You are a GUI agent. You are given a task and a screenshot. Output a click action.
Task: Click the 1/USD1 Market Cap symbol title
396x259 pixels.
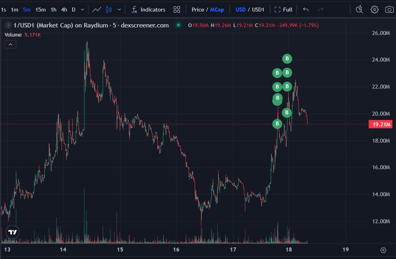[91, 25]
